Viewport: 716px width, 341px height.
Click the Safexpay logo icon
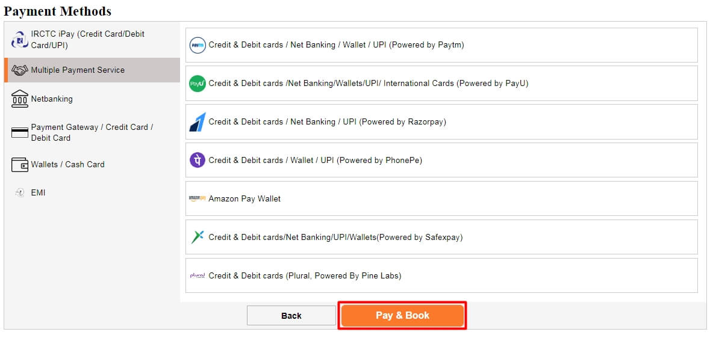pos(198,237)
